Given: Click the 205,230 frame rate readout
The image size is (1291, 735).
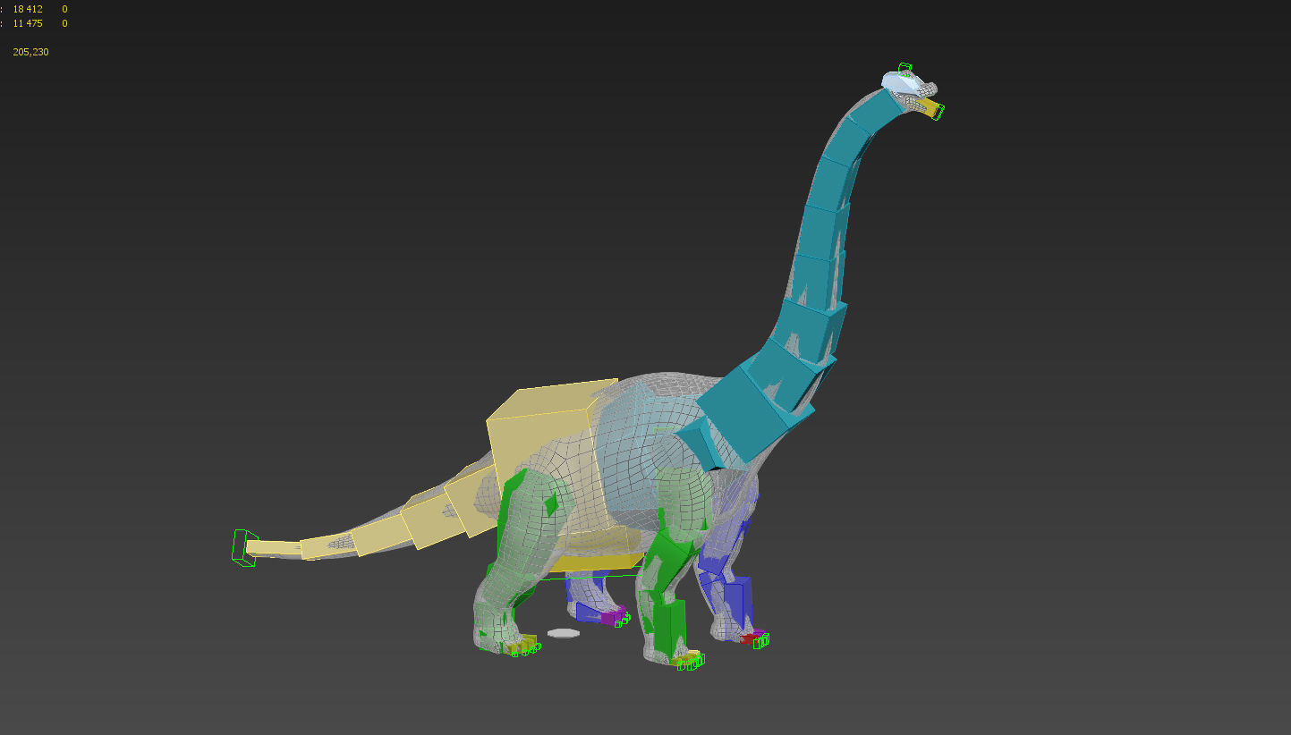Looking at the screenshot, I should coord(30,52).
